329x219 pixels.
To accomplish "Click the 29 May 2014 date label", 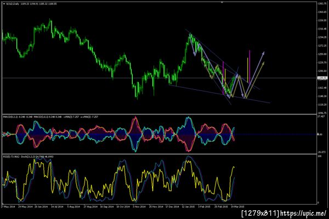I will pyautogui.click(x=25, y=206).
